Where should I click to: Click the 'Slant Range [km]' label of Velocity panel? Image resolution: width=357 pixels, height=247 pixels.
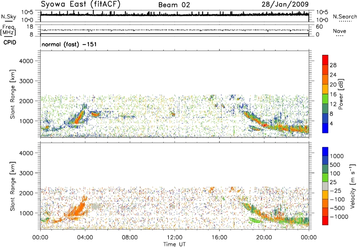click(12, 186)
